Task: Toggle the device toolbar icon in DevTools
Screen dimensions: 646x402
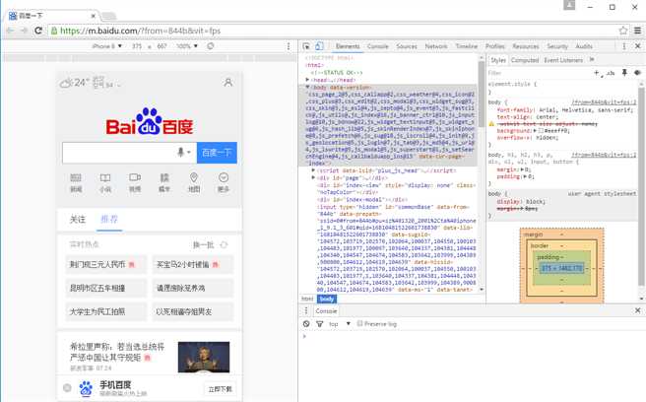Action: [319, 46]
